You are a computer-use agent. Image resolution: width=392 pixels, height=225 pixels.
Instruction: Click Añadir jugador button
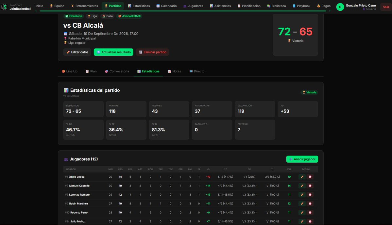coord(302,159)
